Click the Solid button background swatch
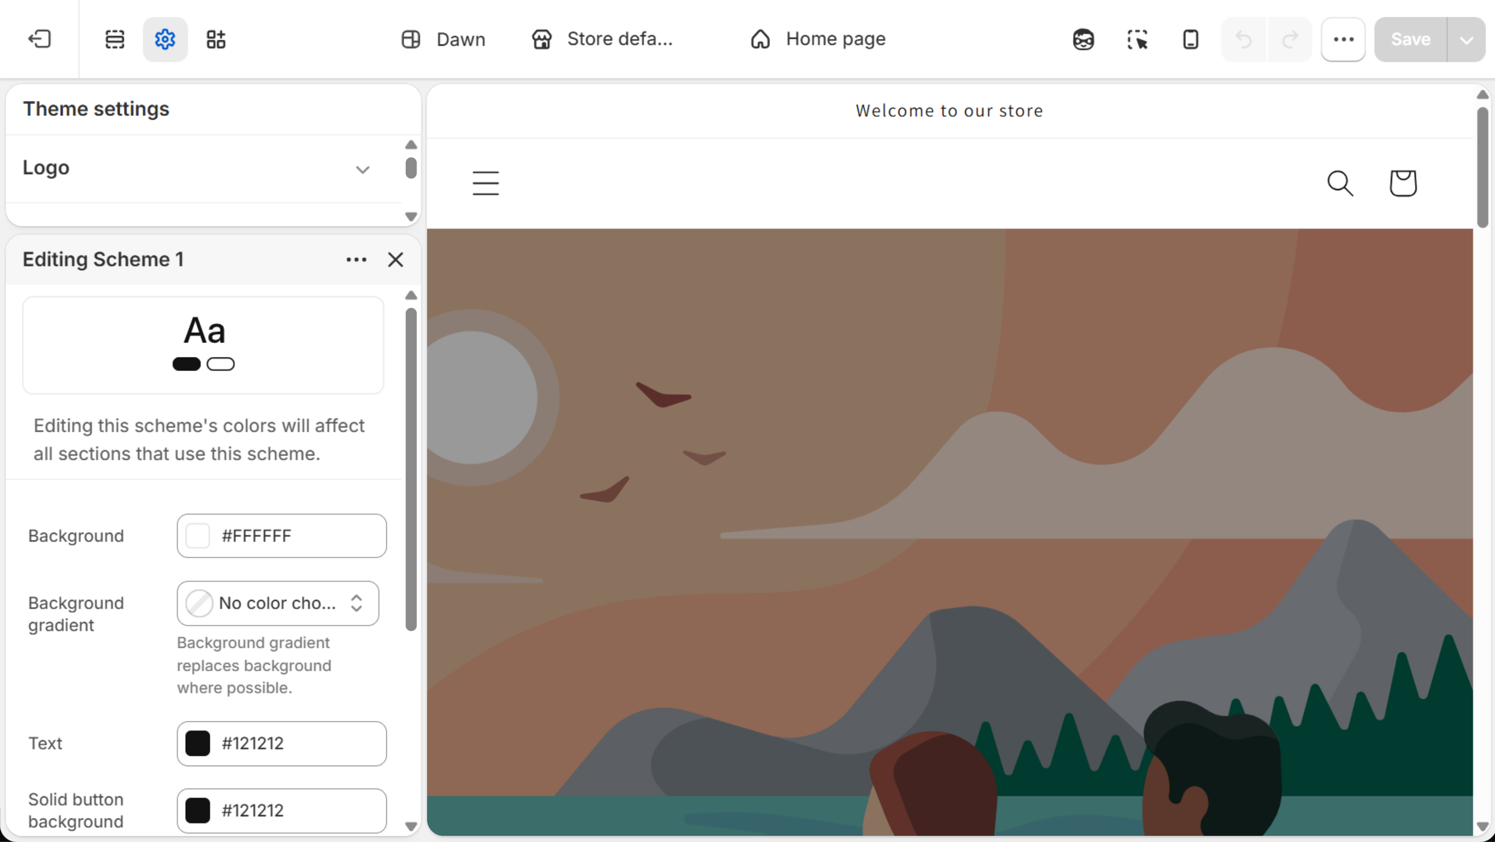 click(197, 810)
